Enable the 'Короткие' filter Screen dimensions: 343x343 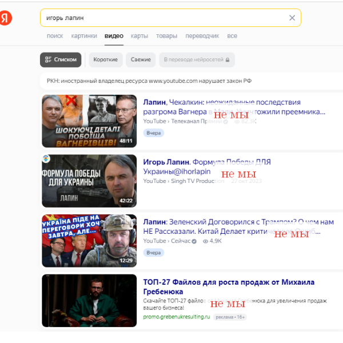click(x=105, y=59)
